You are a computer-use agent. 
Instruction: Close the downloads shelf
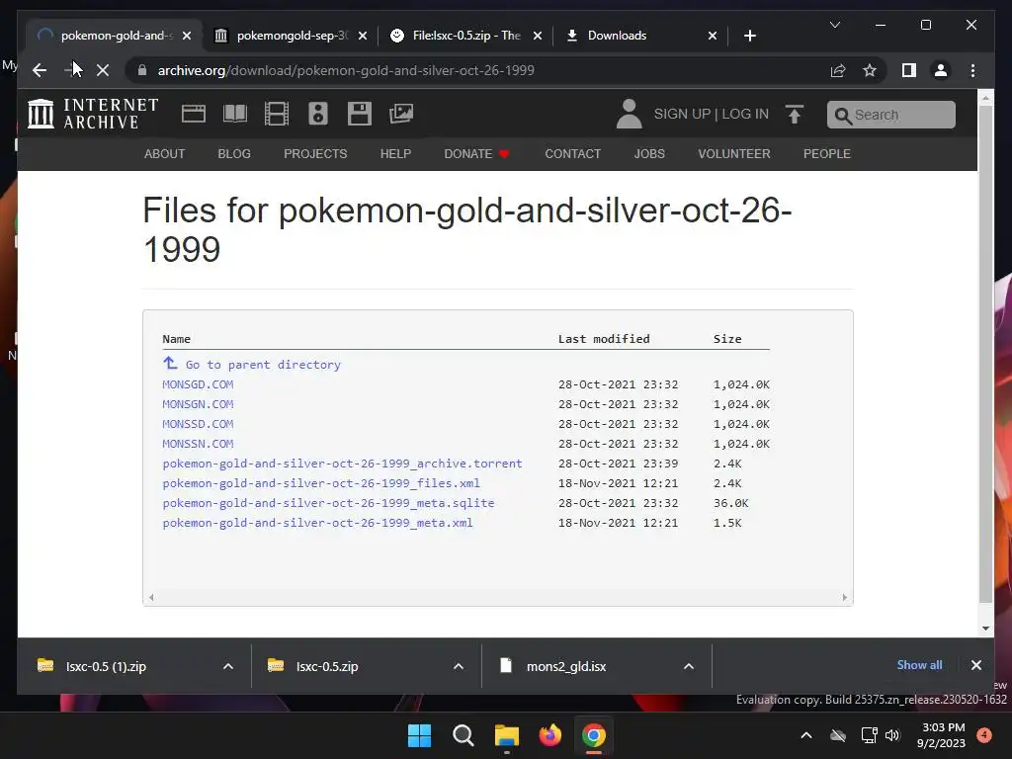[975, 665]
